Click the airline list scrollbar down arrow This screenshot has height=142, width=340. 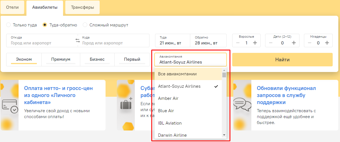(224, 135)
